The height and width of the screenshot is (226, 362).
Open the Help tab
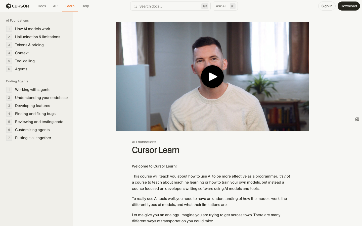[85, 6]
